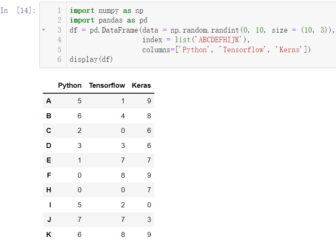Click row index label I

point(50,205)
